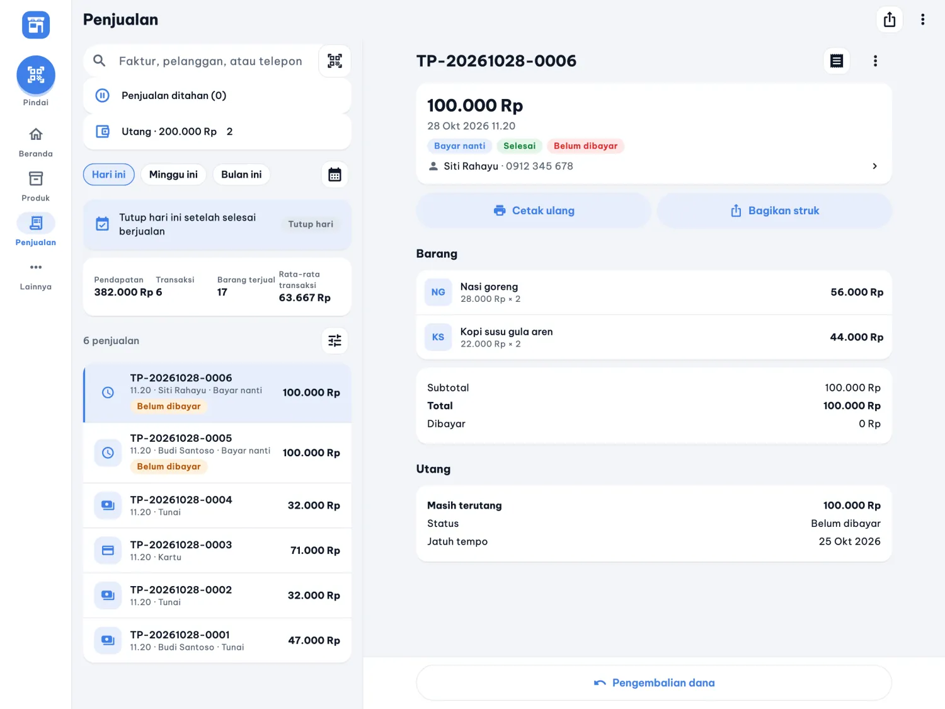Open the Produk section icon

tap(36, 178)
